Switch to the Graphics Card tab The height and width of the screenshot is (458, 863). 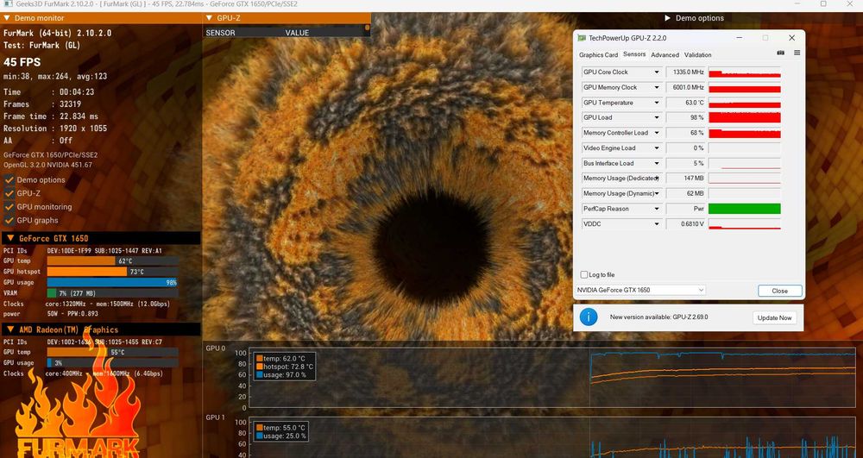pyautogui.click(x=598, y=55)
